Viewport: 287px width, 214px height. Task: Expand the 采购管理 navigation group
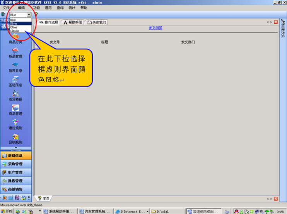15,164
